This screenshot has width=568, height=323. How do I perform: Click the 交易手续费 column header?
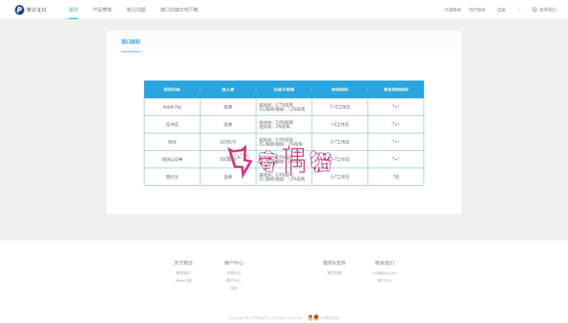(284, 89)
